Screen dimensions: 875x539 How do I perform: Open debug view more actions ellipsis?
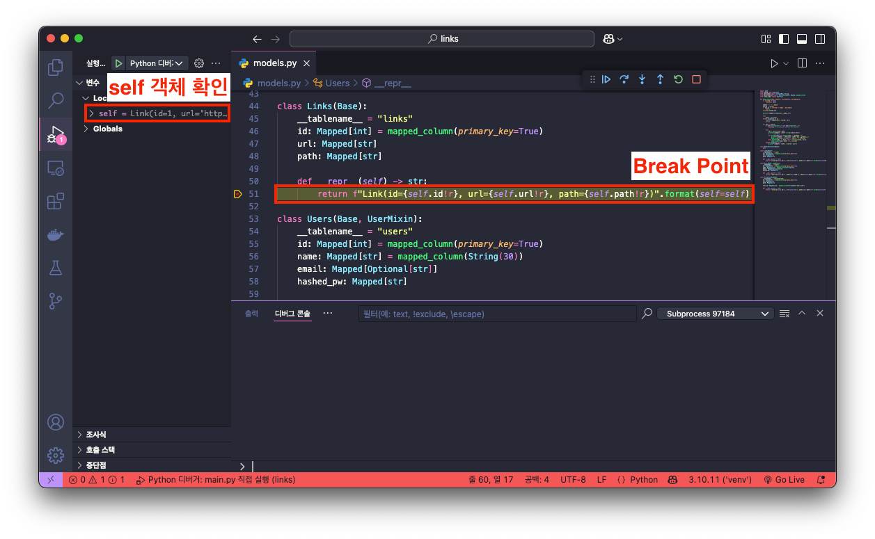[216, 63]
